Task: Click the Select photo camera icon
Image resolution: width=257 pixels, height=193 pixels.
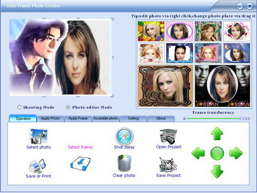Action: pyautogui.click(x=39, y=136)
